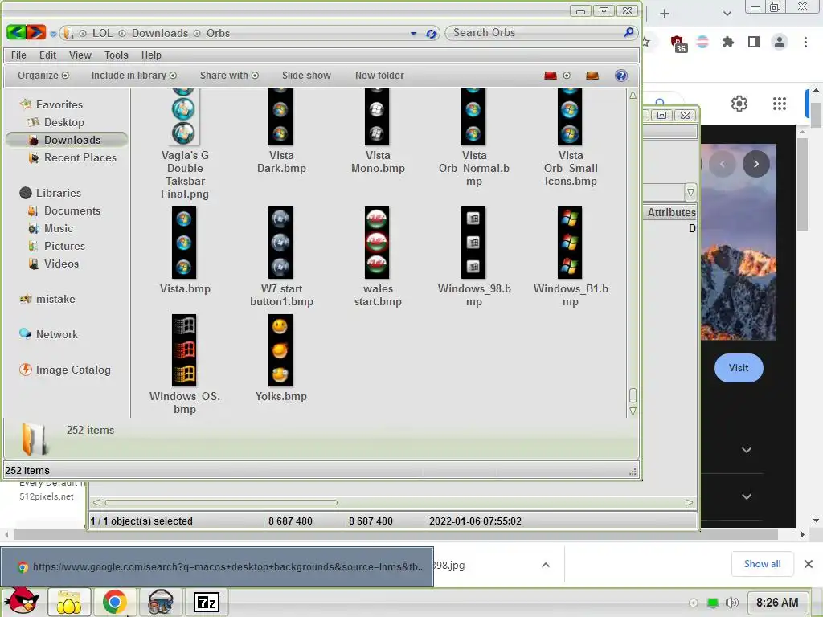Viewport: 823px width, 617px height.
Task: Select Network in the navigation pane
Action: pyautogui.click(x=56, y=334)
